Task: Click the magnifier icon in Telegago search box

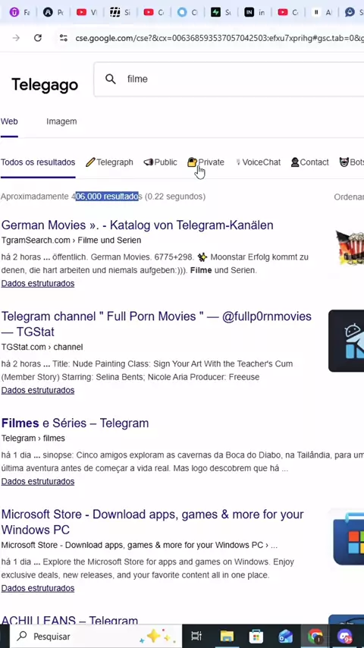Action: (110, 79)
